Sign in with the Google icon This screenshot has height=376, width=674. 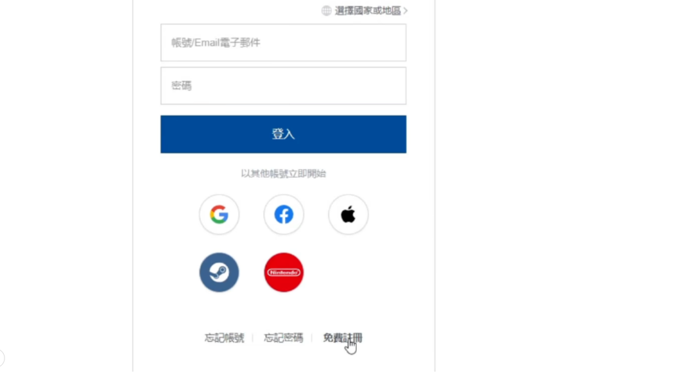[x=219, y=214]
